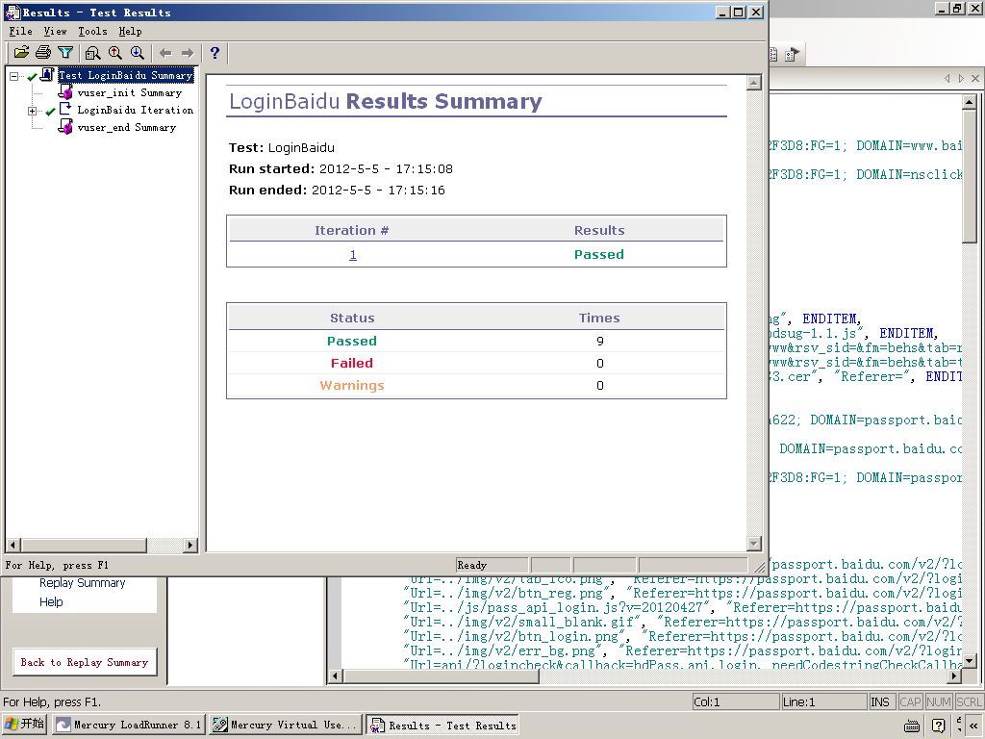Screen dimensions: 985x739
Task: Click VuGen script scroll down arrow
Action: 970,660
